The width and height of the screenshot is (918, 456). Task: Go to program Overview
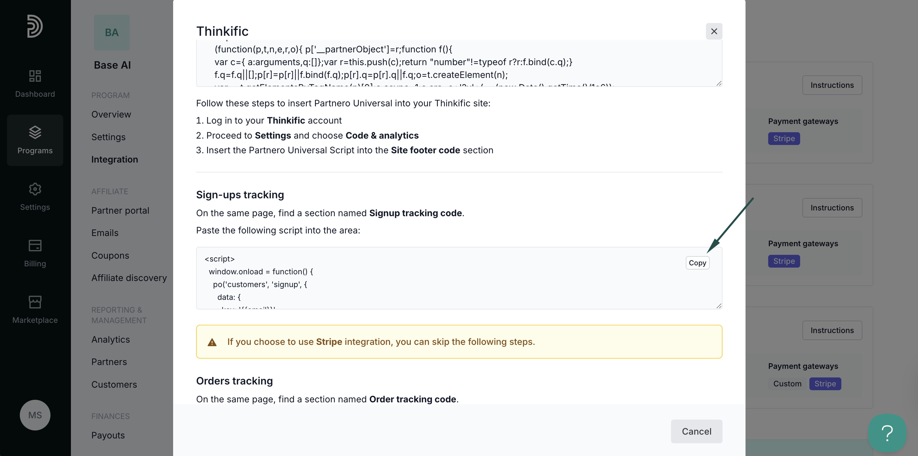[x=111, y=114]
